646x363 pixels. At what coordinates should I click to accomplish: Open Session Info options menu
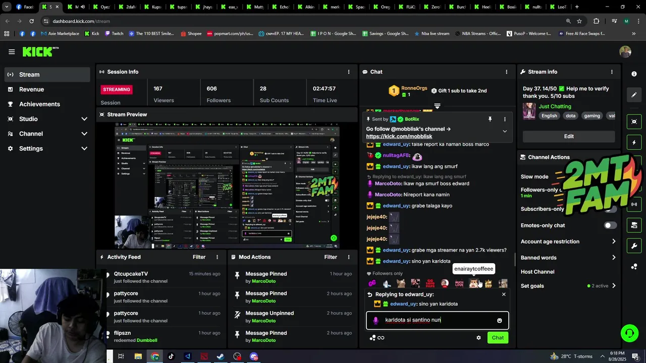pos(348,72)
